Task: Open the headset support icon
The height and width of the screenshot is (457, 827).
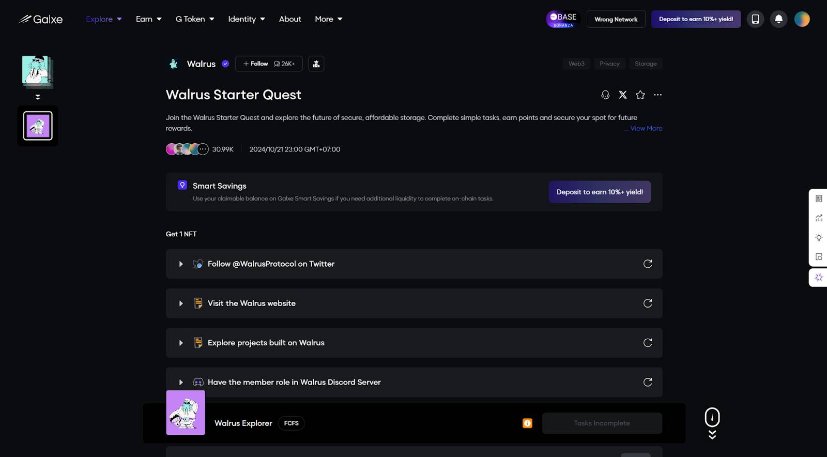Action: tap(605, 95)
